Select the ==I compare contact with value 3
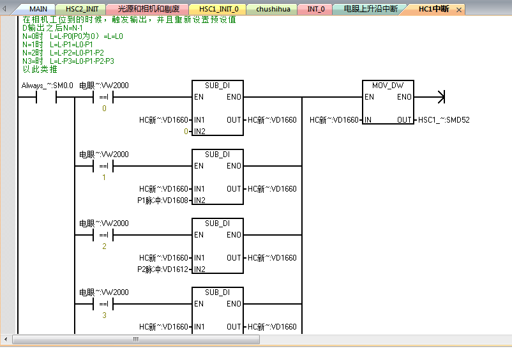 coord(103,304)
